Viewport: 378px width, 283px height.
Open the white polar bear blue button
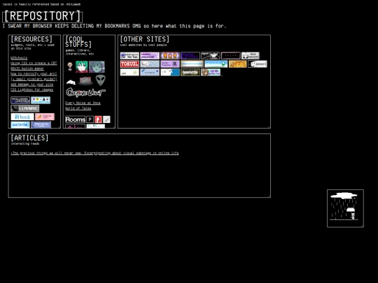pyautogui.click(x=170, y=72)
